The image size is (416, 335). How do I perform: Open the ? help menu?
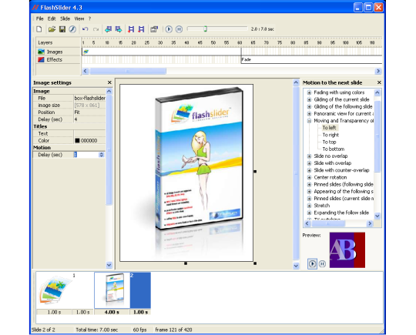(x=89, y=18)
